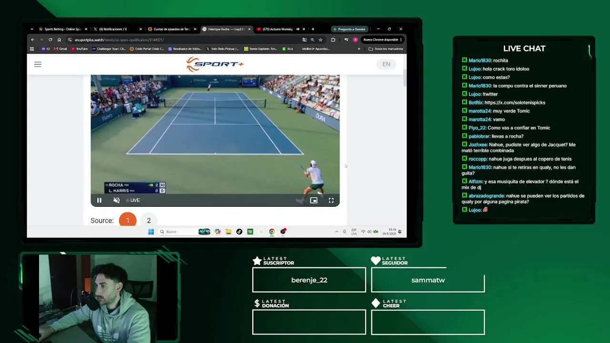Open the solotenispicks link in live chat

tap(515, 102)
